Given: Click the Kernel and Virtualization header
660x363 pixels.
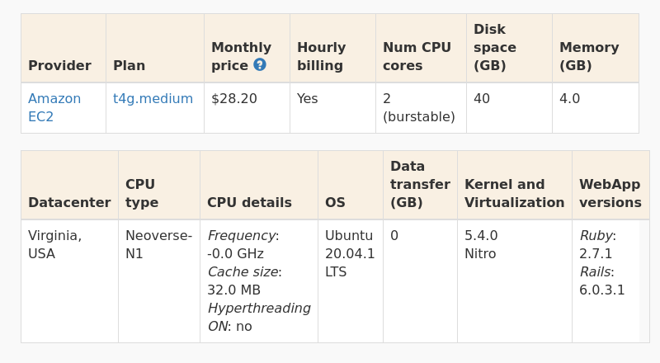Looking at the screenshot, I should tap(514, 194).
